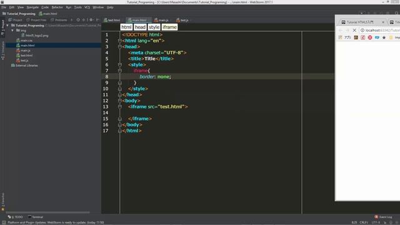
Task: Click tool window quick access status icon
Action: [4, 222]
